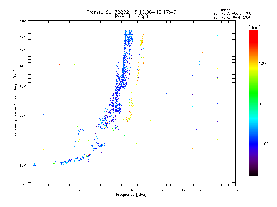The width and height of the screenshot is (277, 207).
Task: Click the y-axis tick label '500'
Action: pyautogui.click(x=23, y=50)
